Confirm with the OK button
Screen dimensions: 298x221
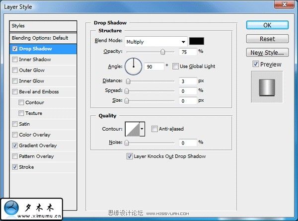267,25
